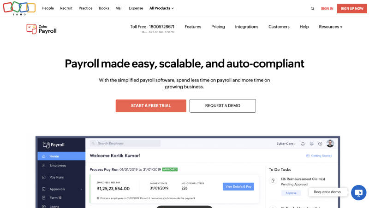369x208 pixels.
Task: Click the help question mark icon
Action: [320, 144]
